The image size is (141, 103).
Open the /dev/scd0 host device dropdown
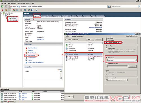135,60
